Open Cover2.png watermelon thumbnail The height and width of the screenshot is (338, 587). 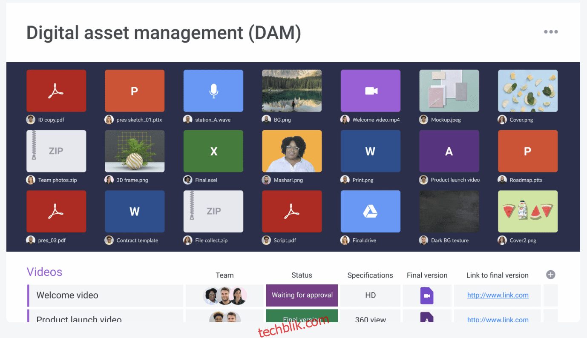[x=528, y=211]
